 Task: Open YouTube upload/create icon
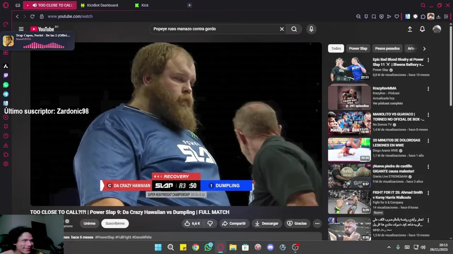point(409,29)
